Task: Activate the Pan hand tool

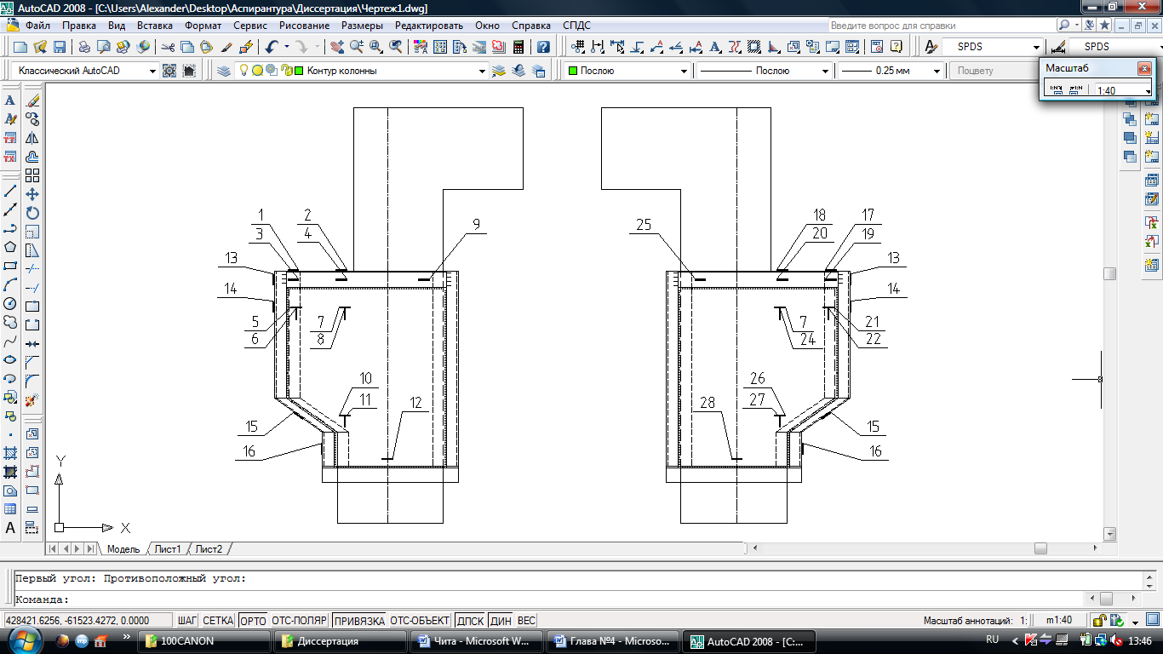Action: click(337, 47)
